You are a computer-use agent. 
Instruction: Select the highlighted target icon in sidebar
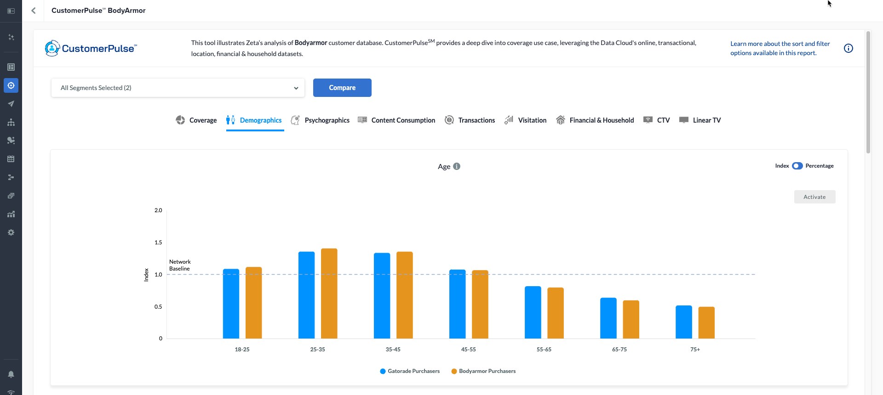click(11, 85)
